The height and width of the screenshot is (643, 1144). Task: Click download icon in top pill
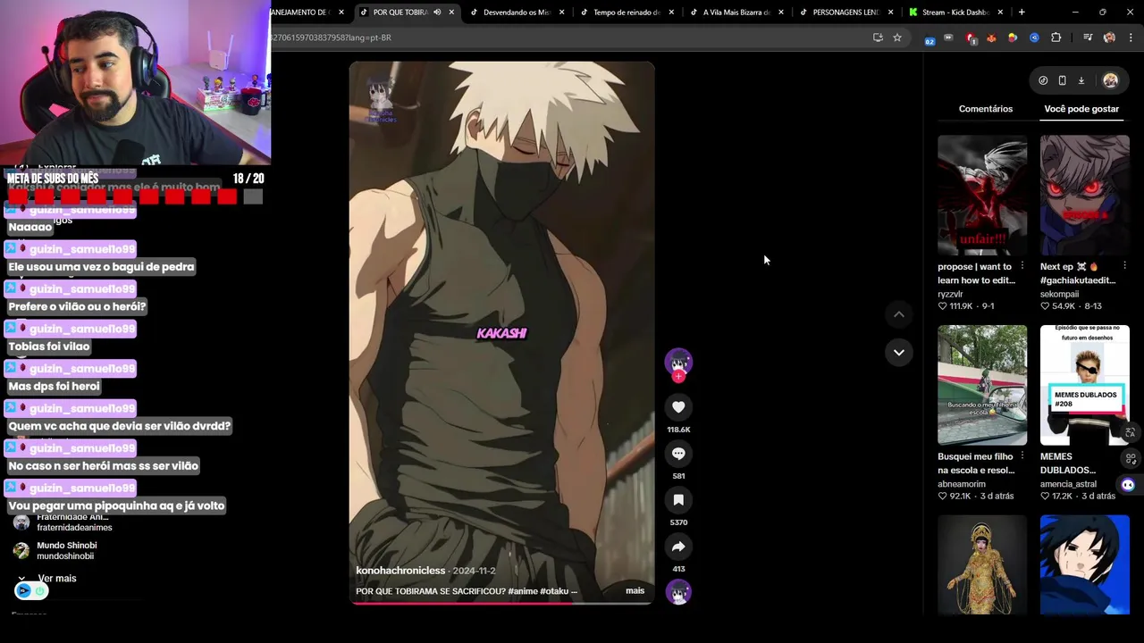coord(1081,80)
